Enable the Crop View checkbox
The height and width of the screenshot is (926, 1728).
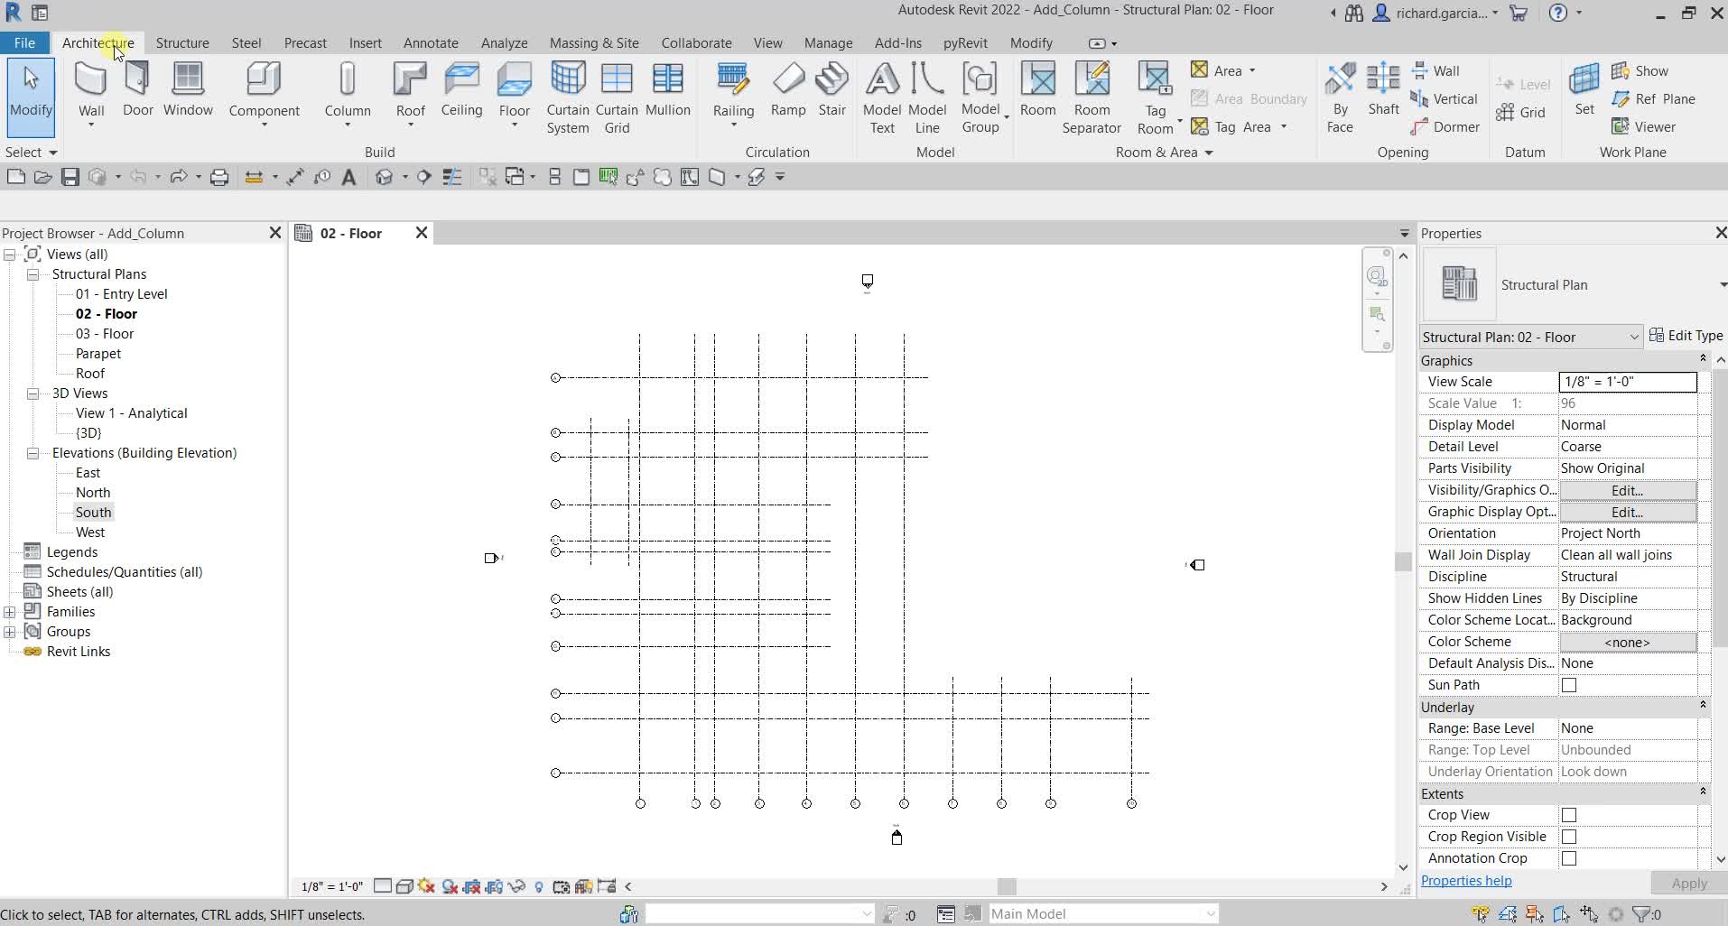point(1567,814)
